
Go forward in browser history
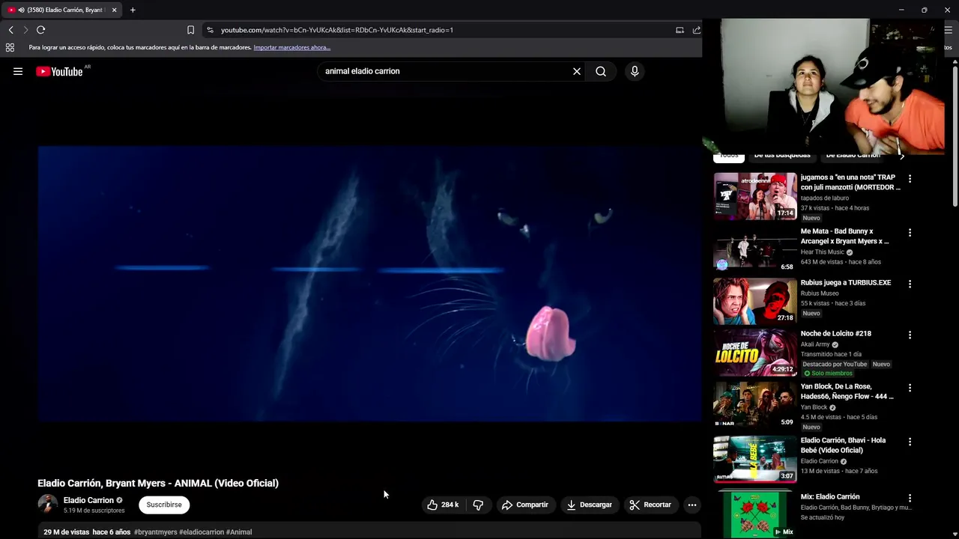[x=25, y=30]
